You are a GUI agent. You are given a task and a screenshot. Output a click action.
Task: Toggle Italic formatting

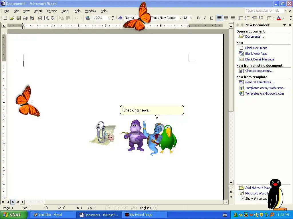[205, 18]
